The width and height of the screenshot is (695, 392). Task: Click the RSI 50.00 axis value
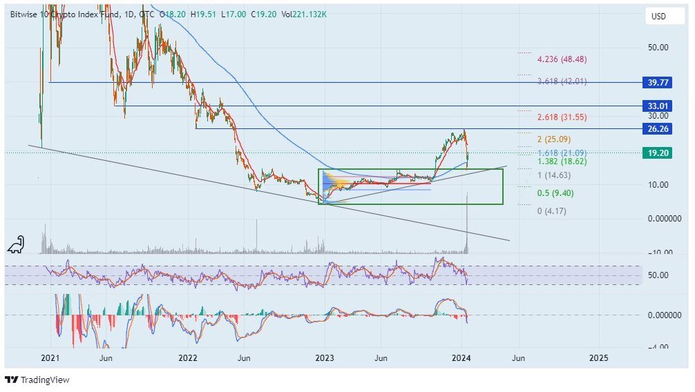658,275
